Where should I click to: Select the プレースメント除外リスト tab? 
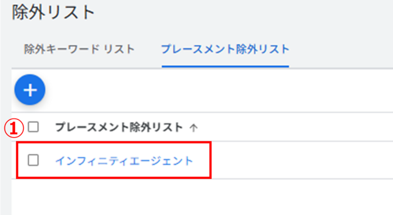pyautogui.click(x=225, y=49)
